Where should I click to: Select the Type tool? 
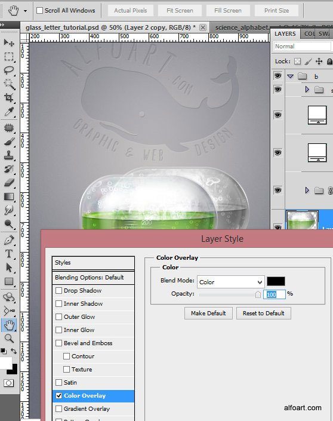(9, 254)
